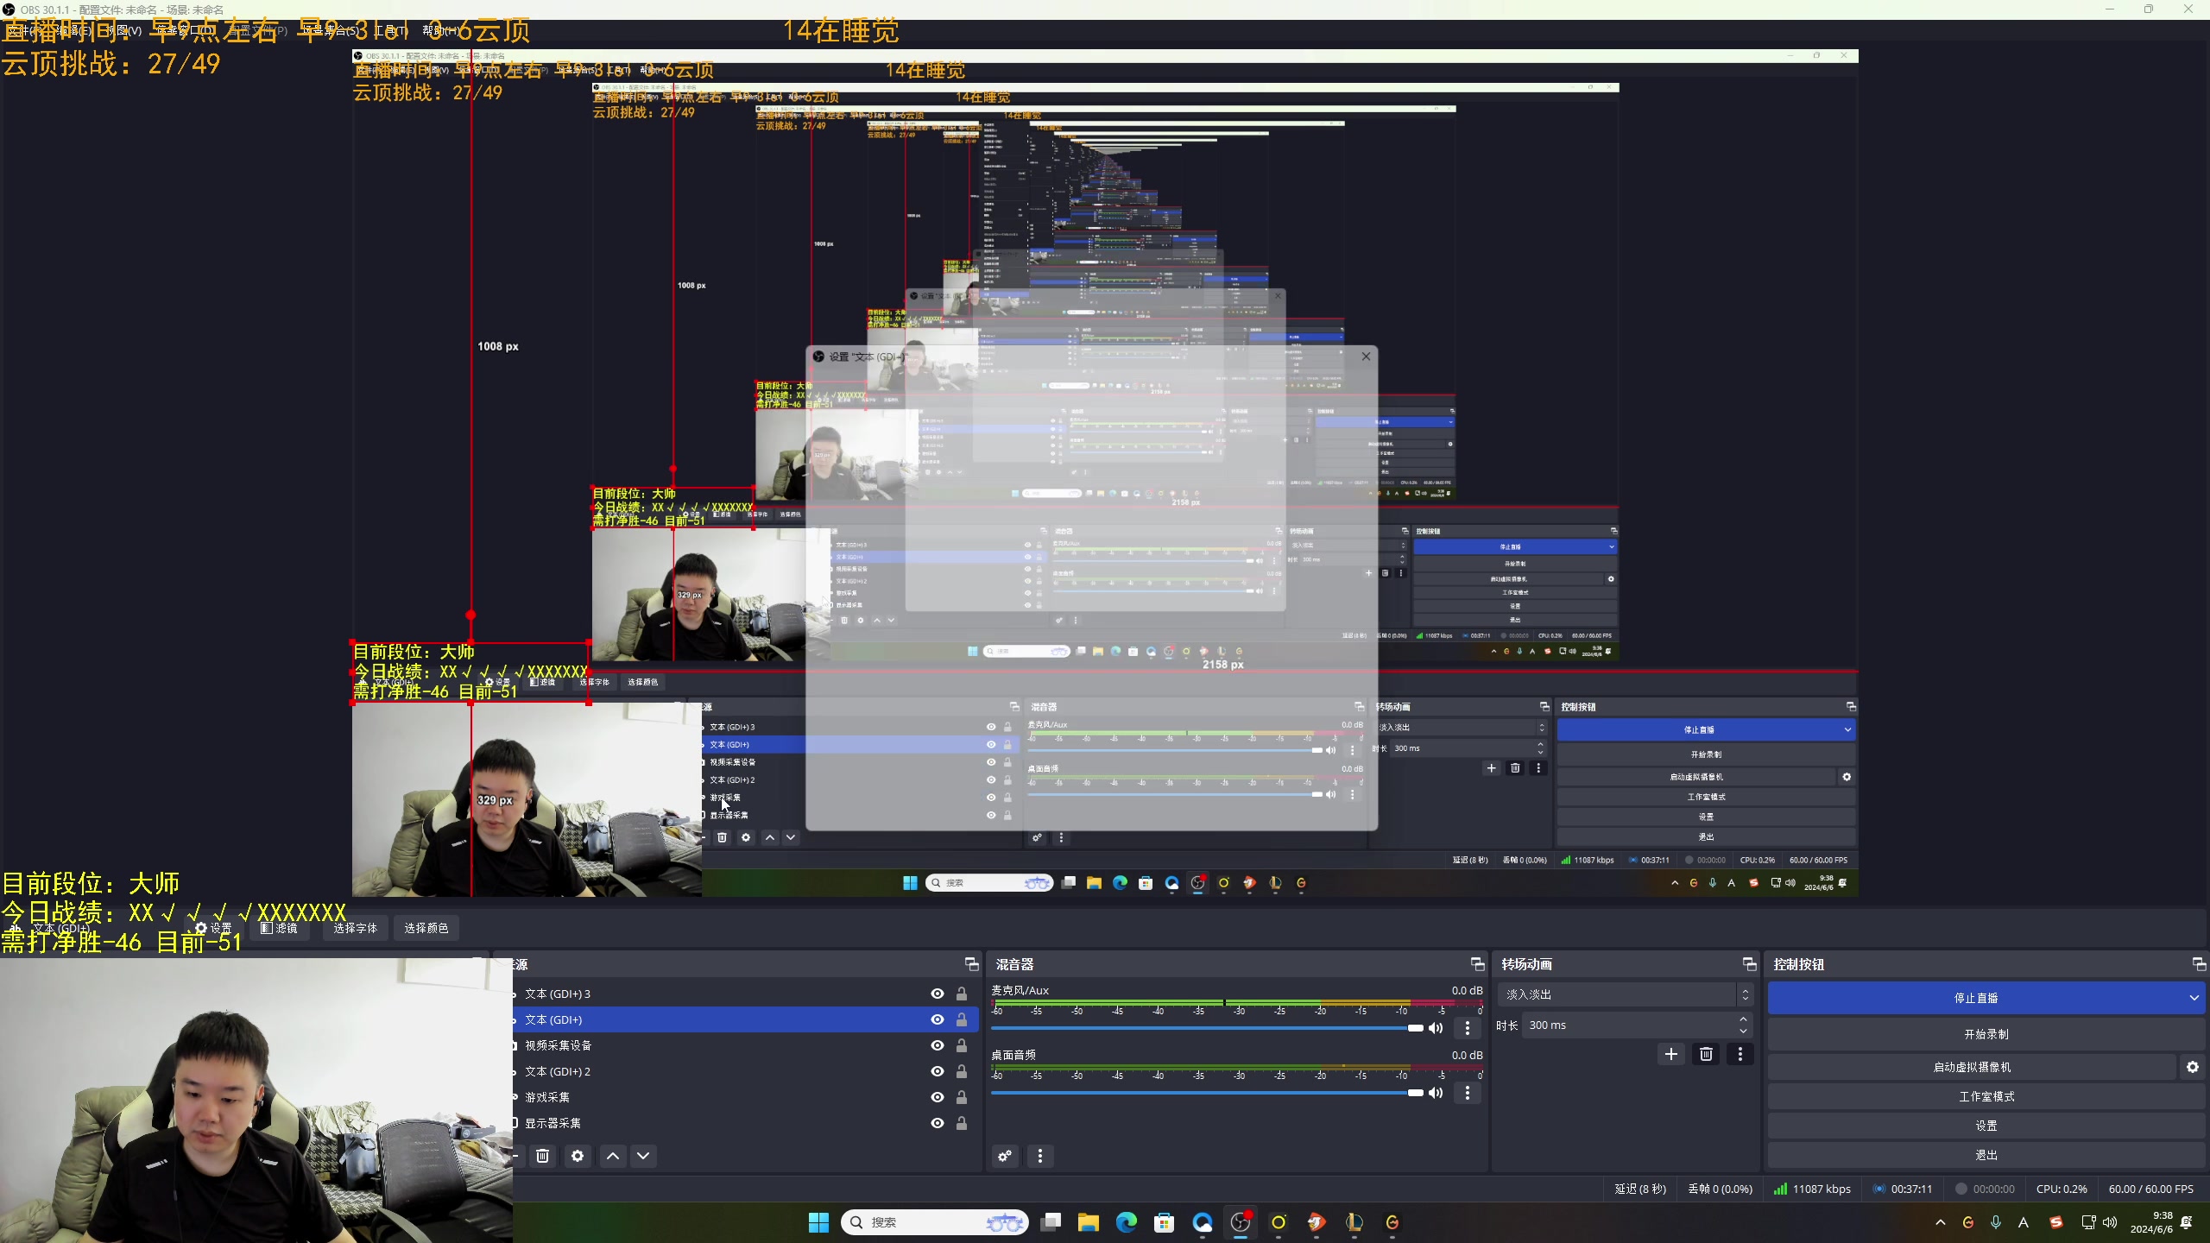Float the Sources dock panel
Image resolution: width=2210 pixels, height=1243 pixels.
(971, 964)
